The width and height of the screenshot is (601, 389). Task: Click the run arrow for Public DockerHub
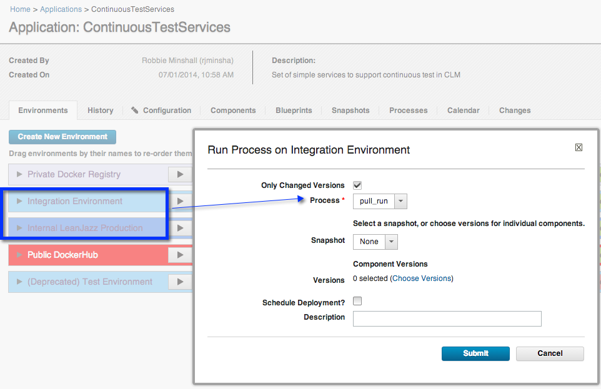[180, 255]
